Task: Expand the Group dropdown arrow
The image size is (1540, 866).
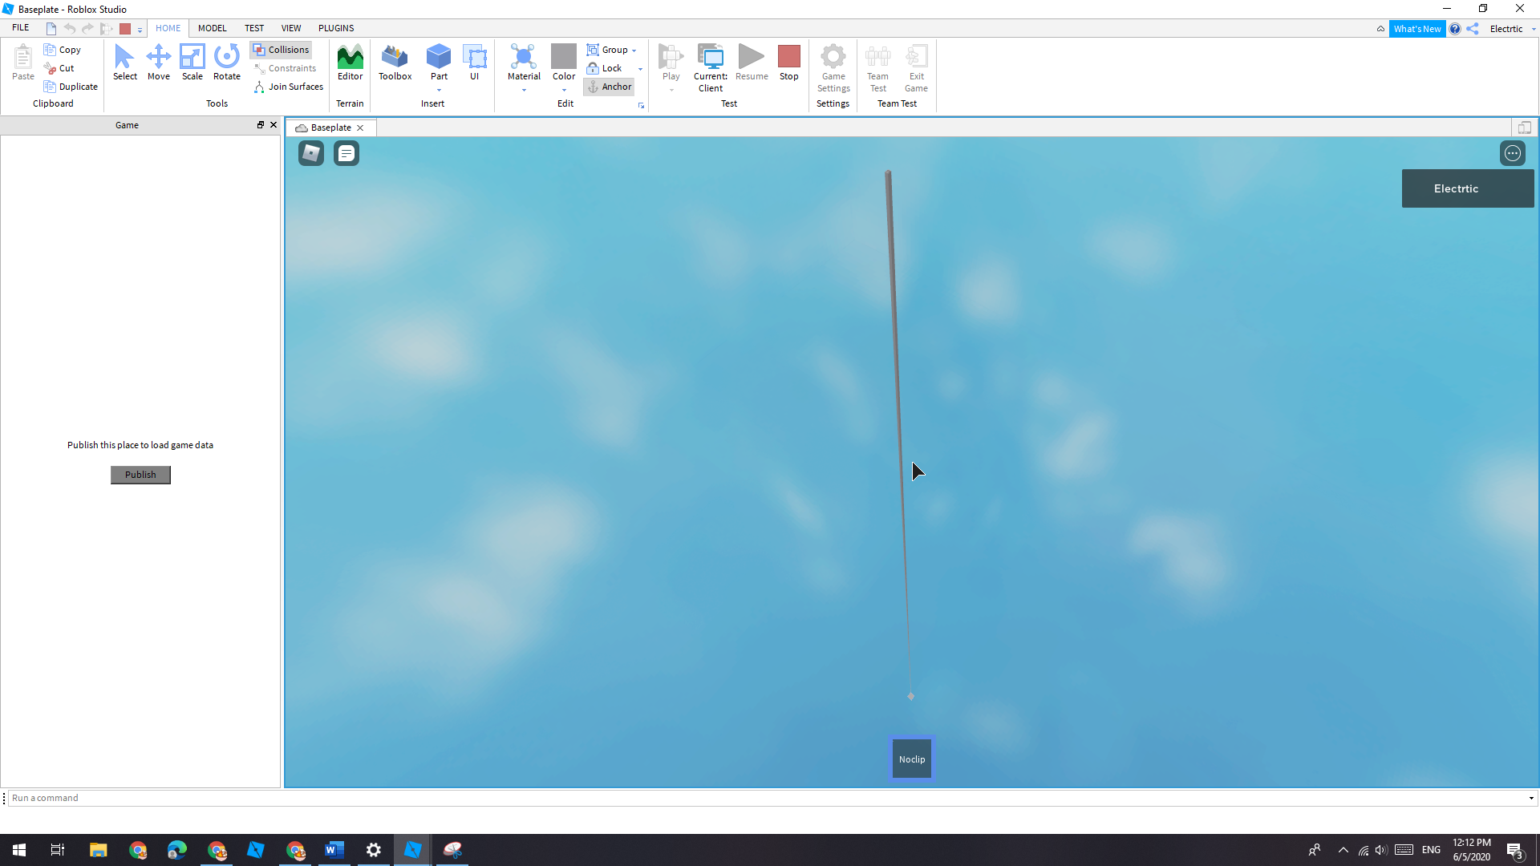Action: click(634, 51)
